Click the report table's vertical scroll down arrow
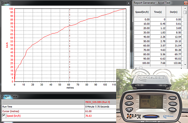 click(x=185, y=64)
